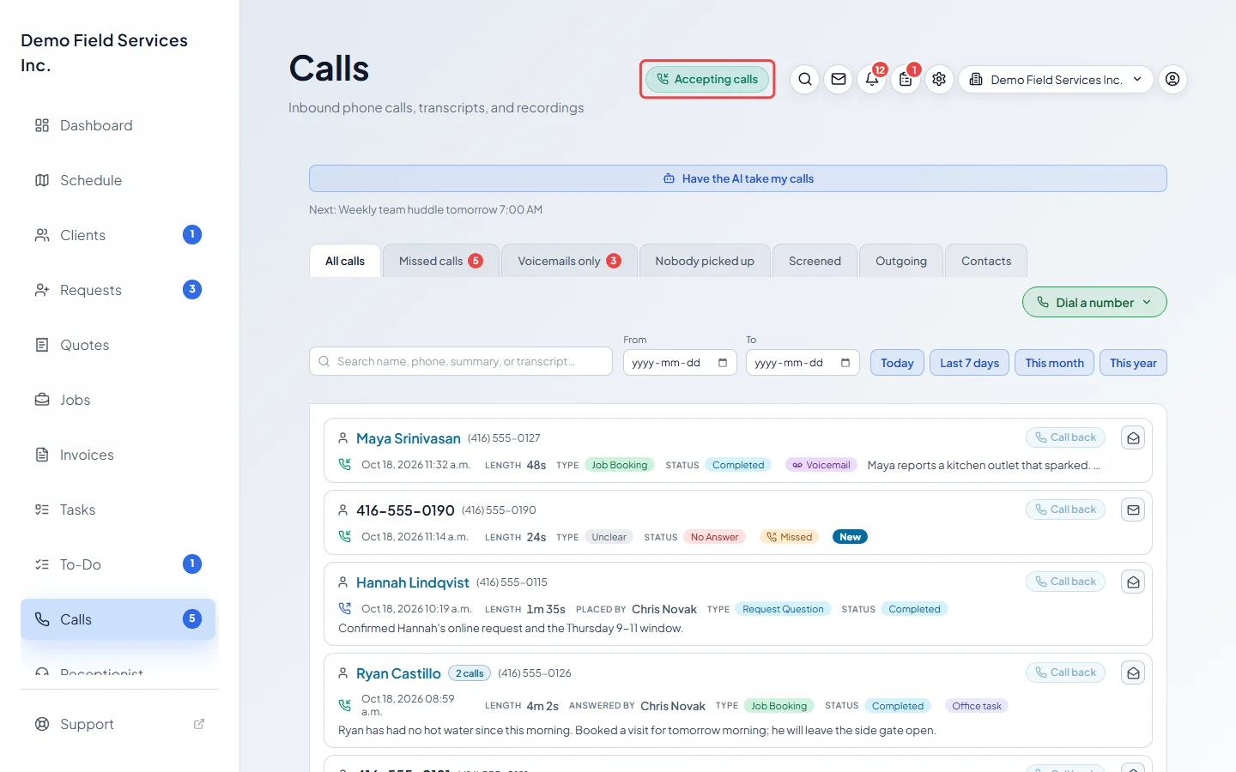The image size is (1236, 772).
Task: Open Invoices in sidebar
Action: [118, 455]
